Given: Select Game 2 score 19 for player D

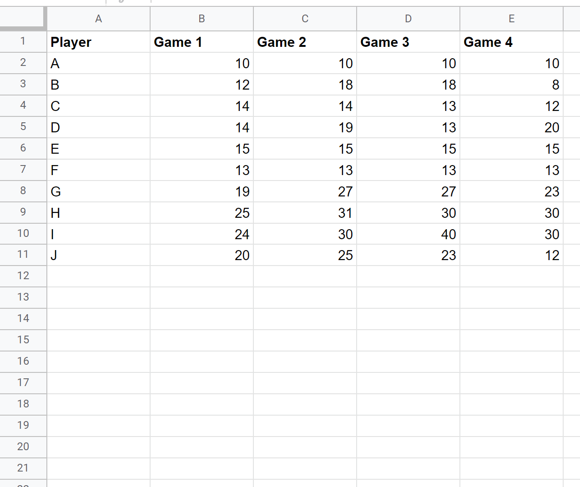Looking at the screenshot, I should (x=305, y=127).
